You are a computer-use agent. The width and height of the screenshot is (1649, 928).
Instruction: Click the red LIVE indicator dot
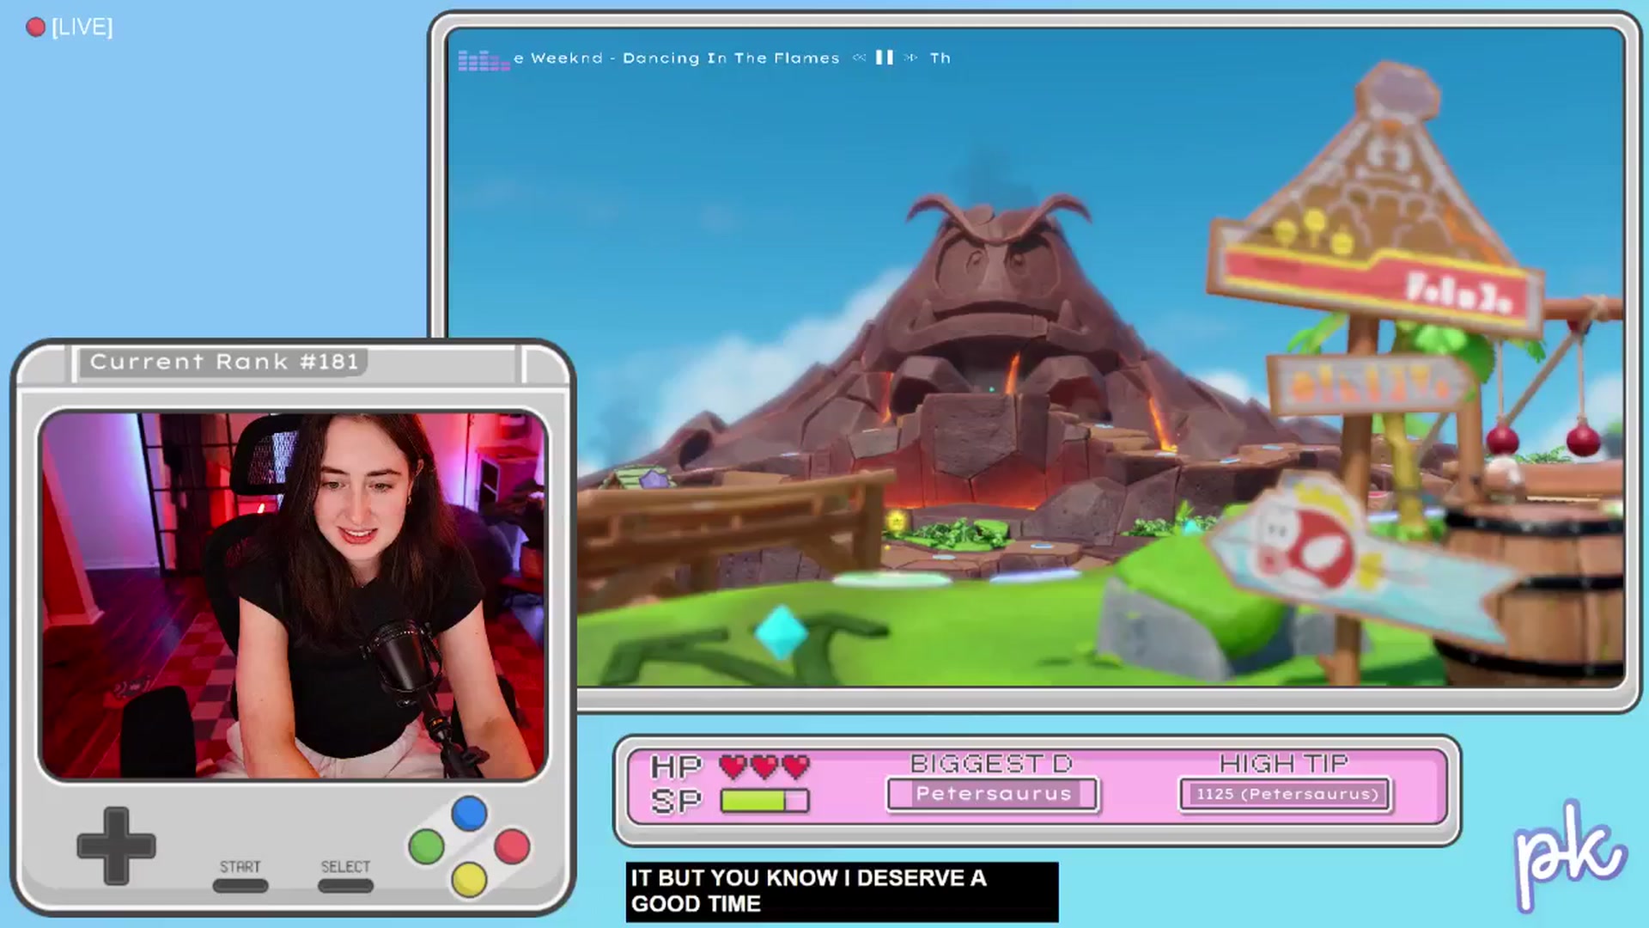tap(35, 27)
